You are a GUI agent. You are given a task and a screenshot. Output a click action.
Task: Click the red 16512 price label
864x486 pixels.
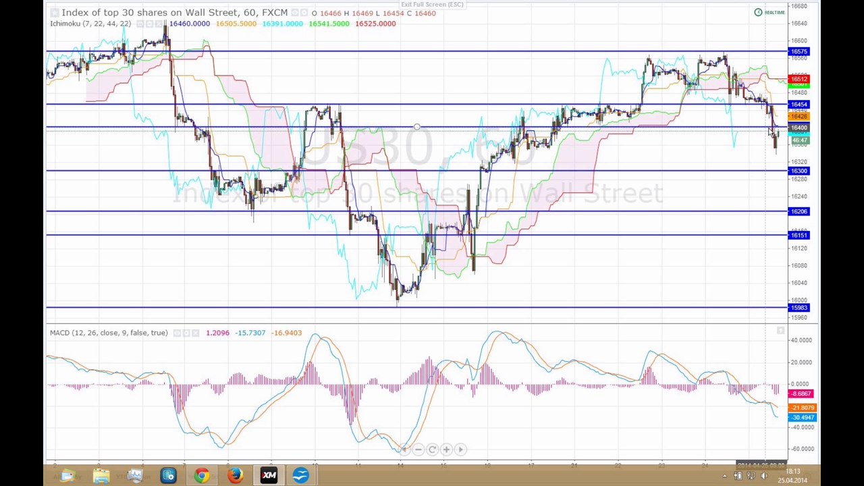point(799,80)
